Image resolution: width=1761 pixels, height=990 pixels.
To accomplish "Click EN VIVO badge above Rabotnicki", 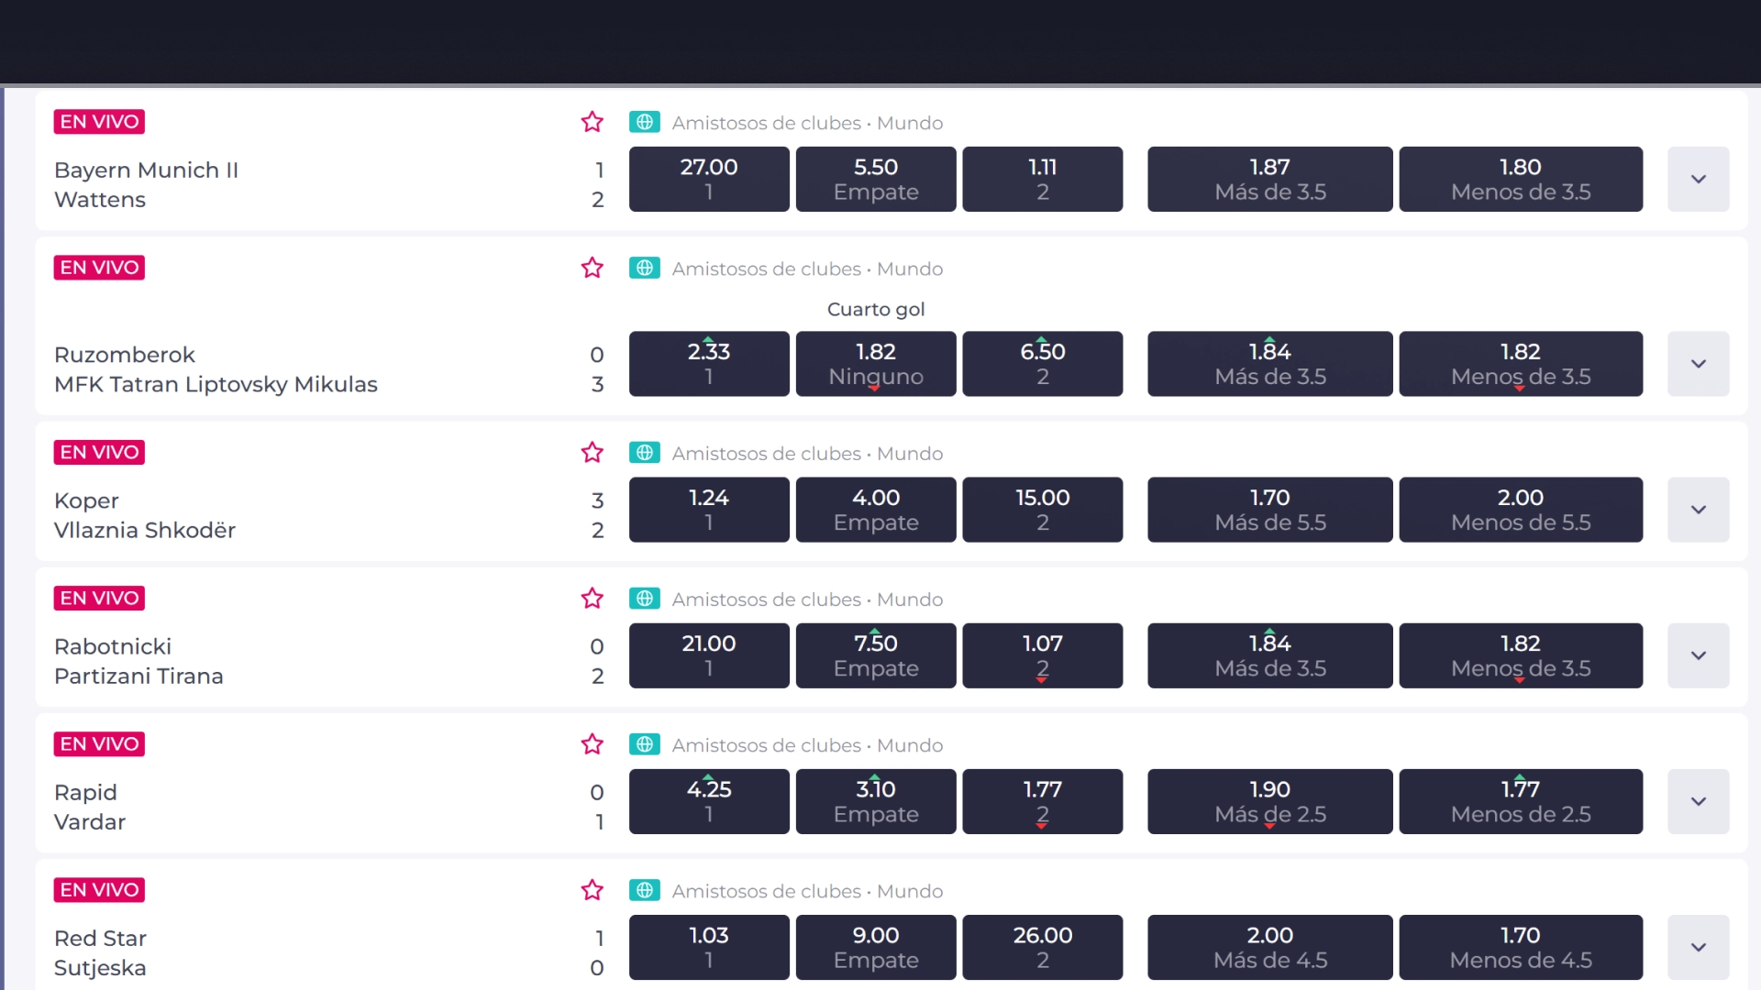I will click(99, 599).
